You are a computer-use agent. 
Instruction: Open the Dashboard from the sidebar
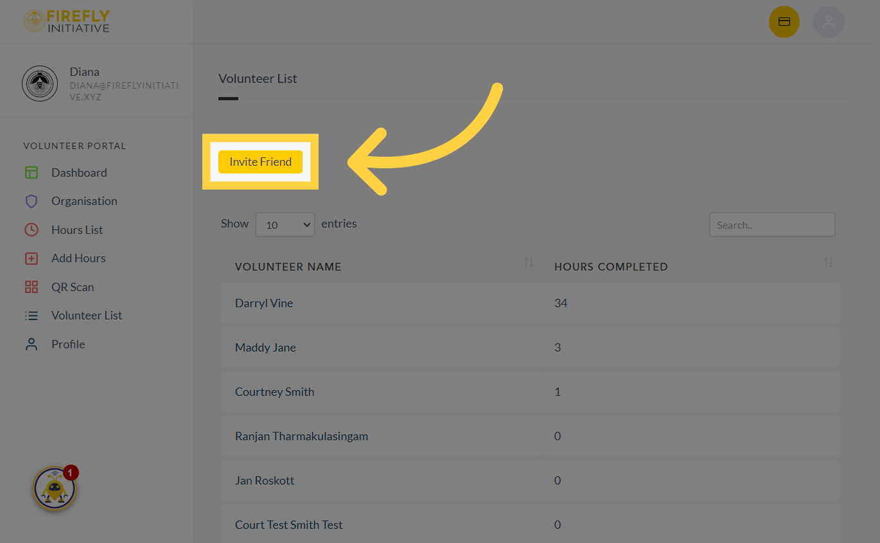pos(78,172)
